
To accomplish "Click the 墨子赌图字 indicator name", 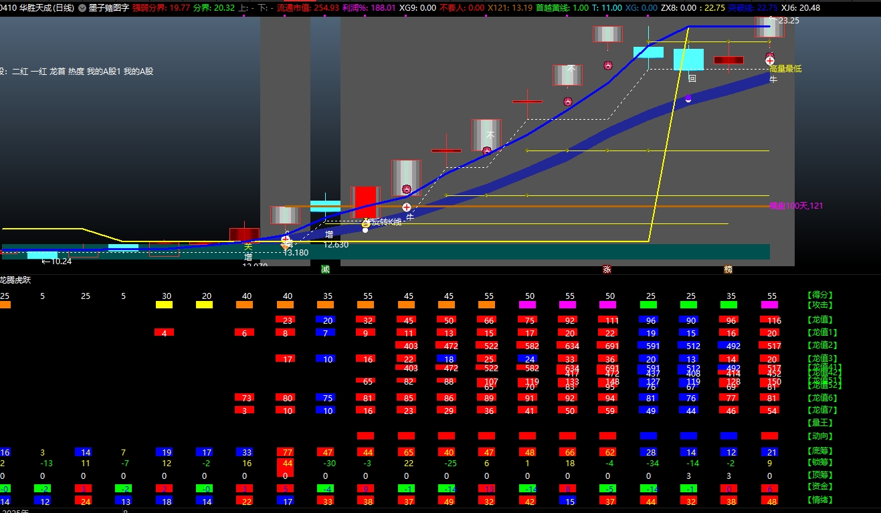I will [108, 8].
